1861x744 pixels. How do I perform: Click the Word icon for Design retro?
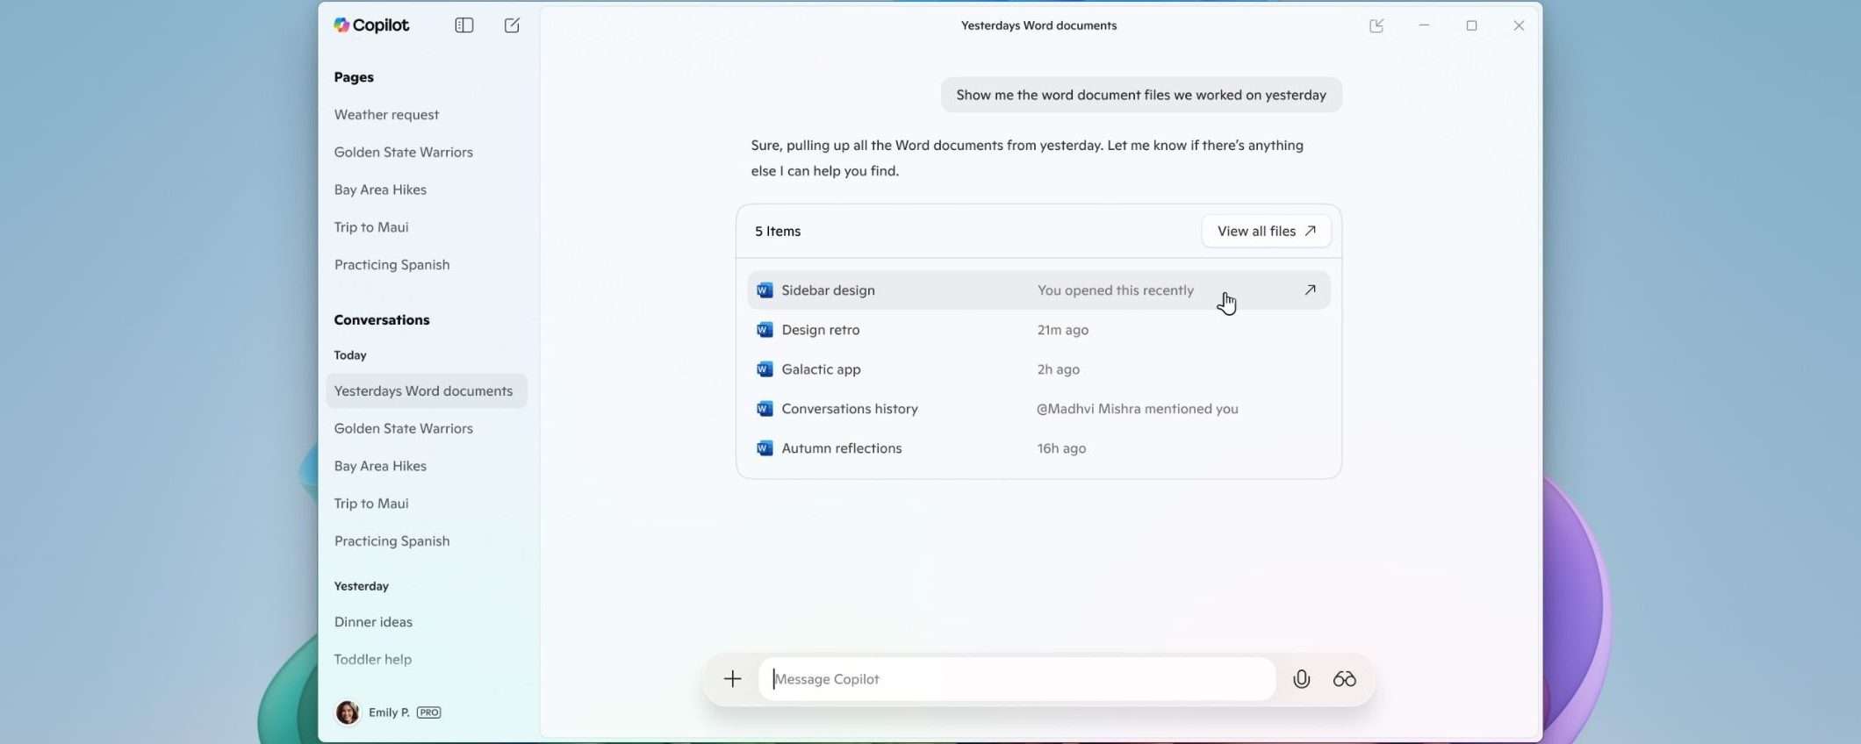(765, 330)
